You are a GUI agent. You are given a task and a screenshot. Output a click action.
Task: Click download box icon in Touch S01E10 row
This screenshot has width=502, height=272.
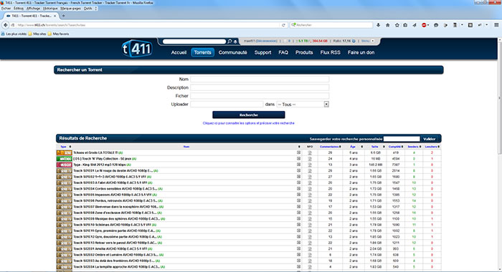coord(299,225)
